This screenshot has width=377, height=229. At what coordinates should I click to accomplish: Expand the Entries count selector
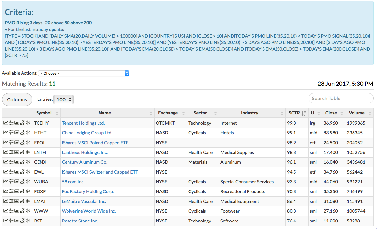pos(64,99)
